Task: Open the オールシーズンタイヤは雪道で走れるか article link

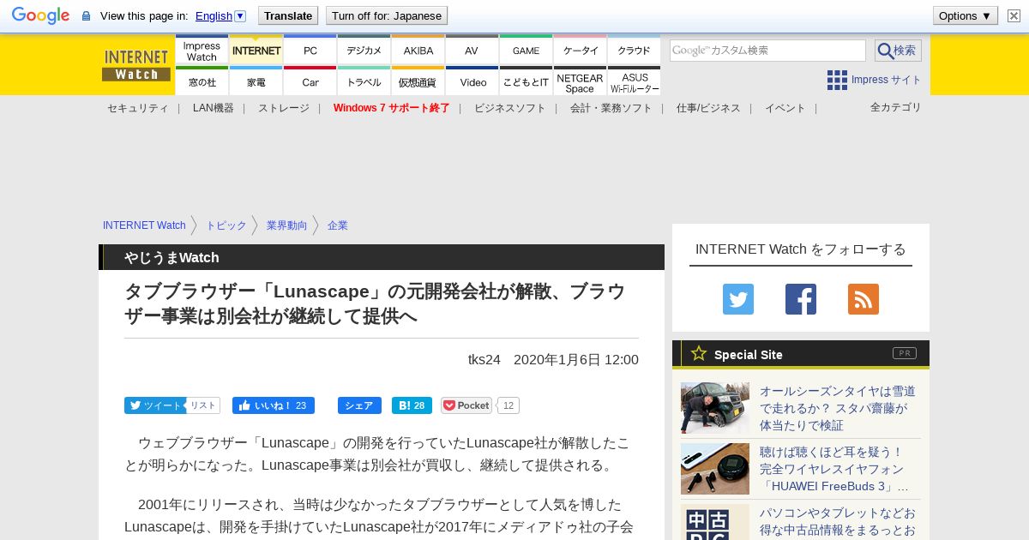Action: (x=838, y=408)
